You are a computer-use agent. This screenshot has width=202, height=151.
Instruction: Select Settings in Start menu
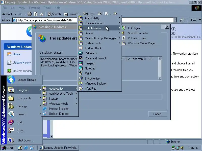coord(24,106)
